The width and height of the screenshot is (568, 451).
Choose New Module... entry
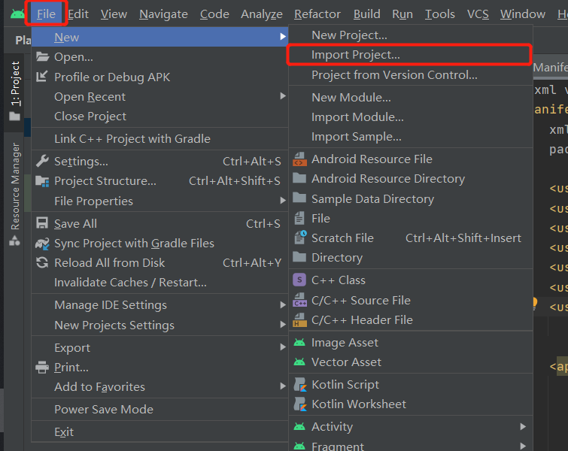tap(411, 98)
